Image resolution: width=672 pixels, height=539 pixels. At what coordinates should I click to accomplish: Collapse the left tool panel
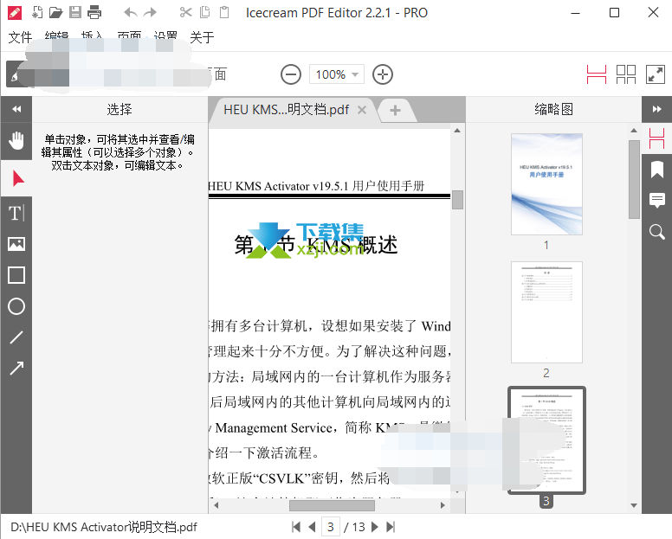16,109
